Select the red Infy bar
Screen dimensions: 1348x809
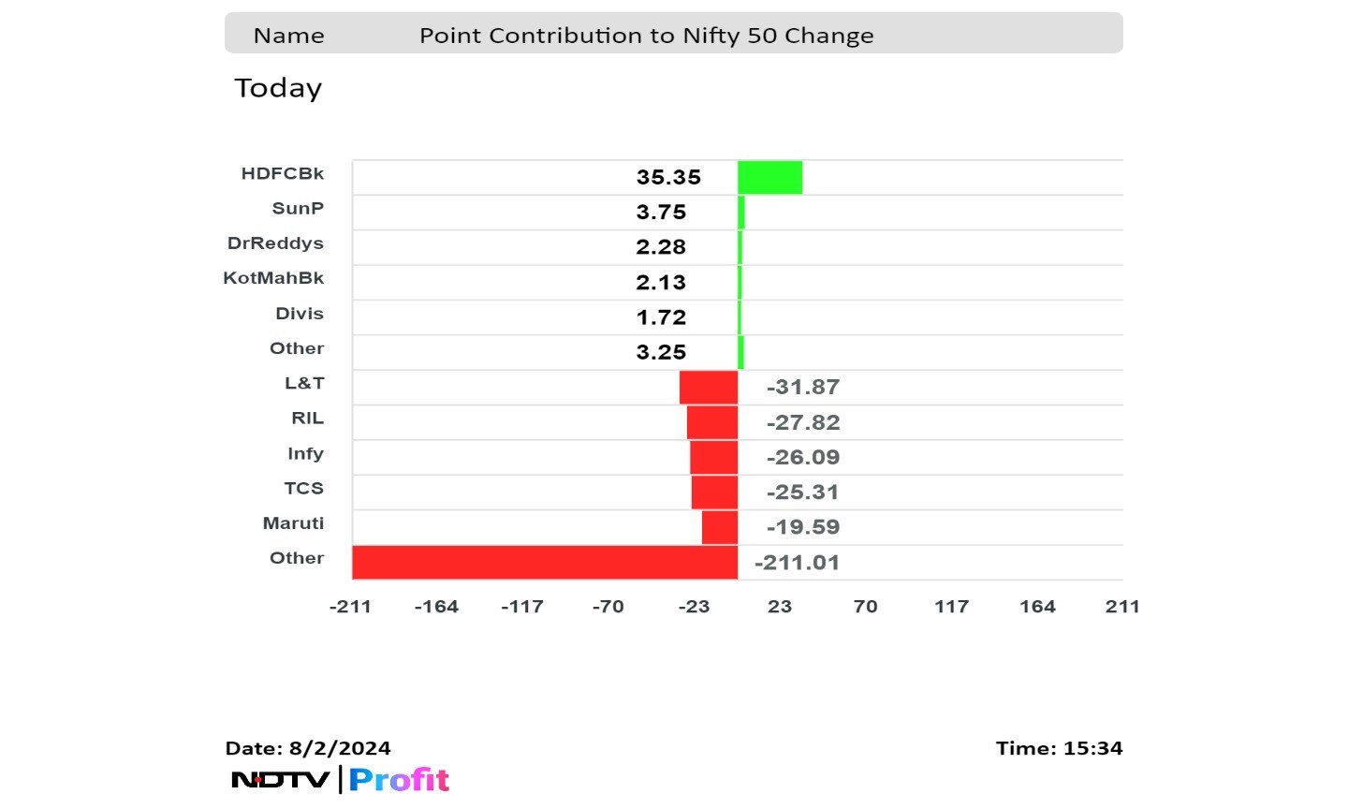(714, 457)
